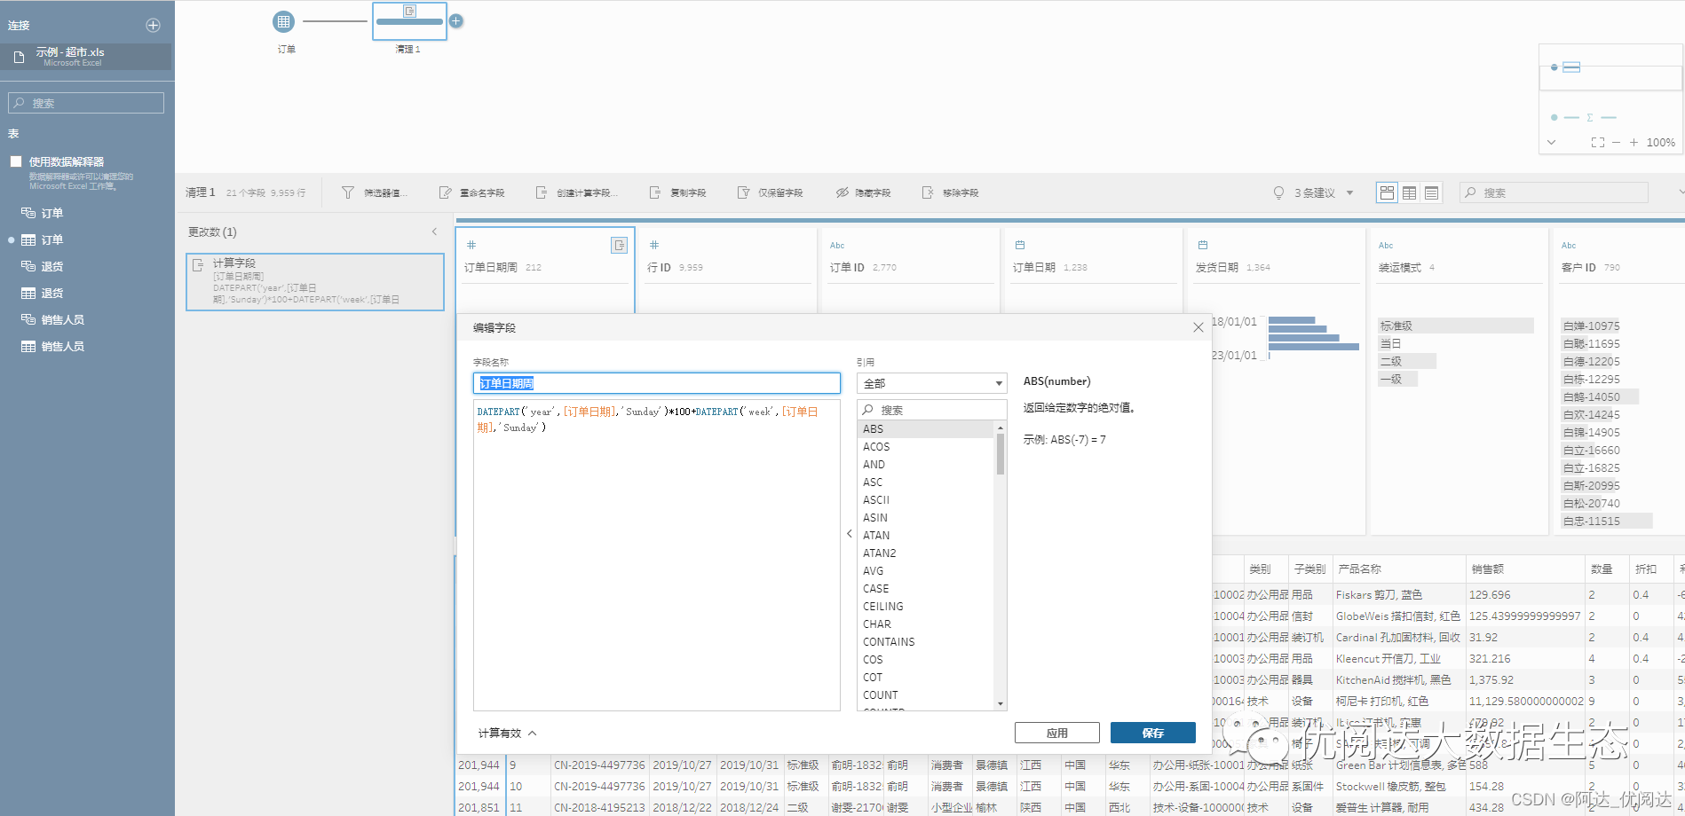Choose 重命名字段 rename field tool
This screenshot has width=1685, height=816.
[x=472, y=192]
